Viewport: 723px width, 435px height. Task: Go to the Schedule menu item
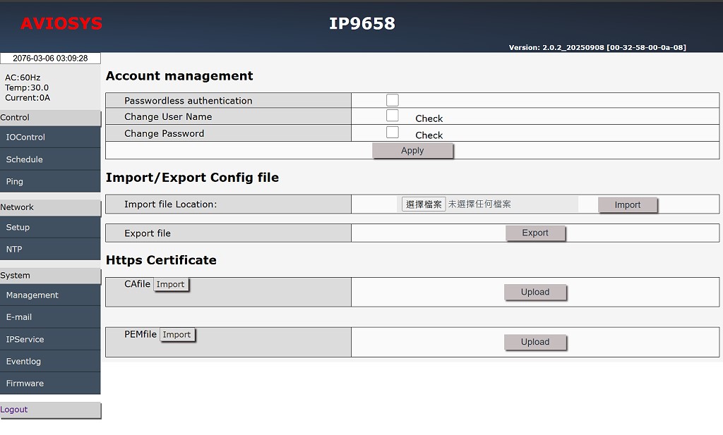[50, 159]
